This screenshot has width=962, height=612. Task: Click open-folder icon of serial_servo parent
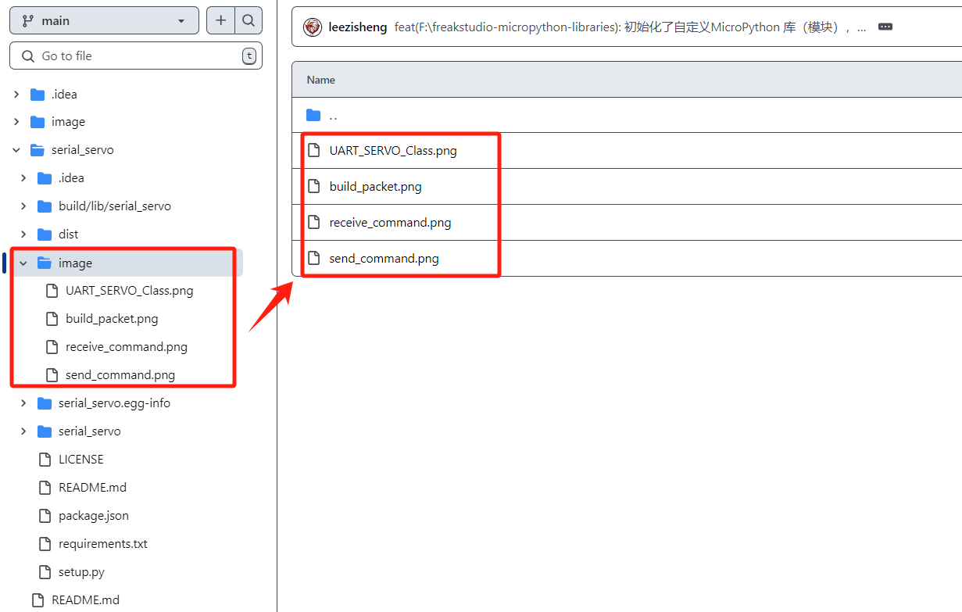click(38, 150)
